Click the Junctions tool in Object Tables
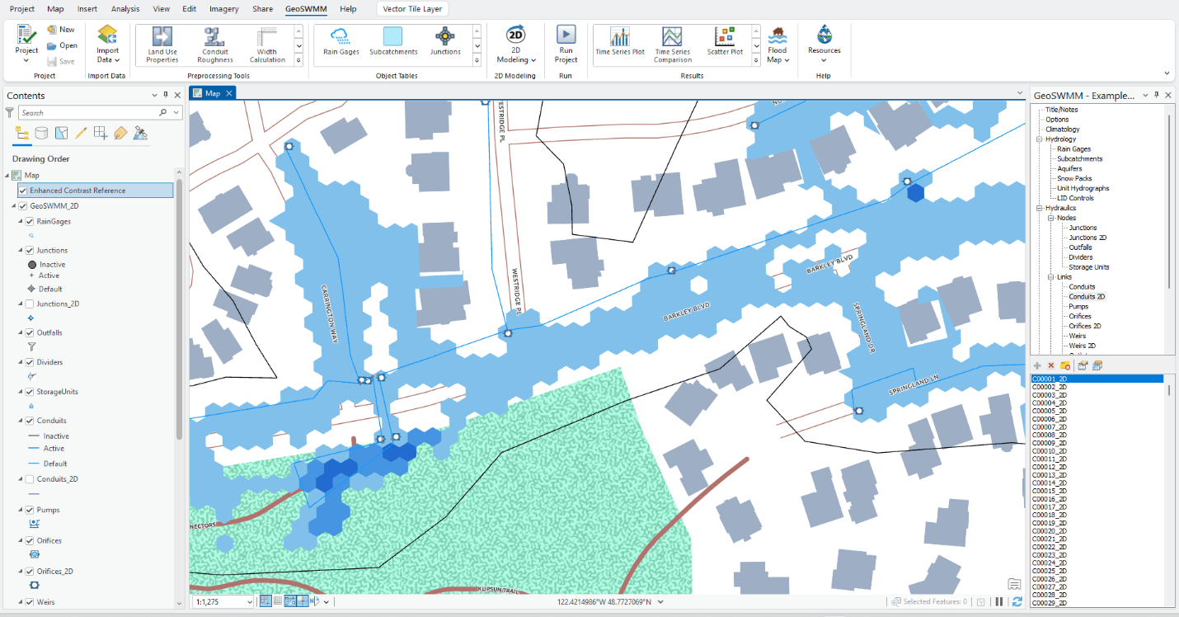Screen dimensions: 1179x617 [445, 43]
